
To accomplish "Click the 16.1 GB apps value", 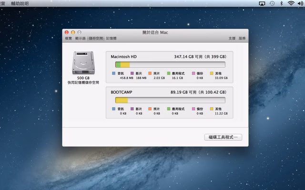I will tap(177, 78).
